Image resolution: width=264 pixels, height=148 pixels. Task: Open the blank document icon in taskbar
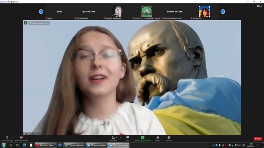tap(31, 145)
